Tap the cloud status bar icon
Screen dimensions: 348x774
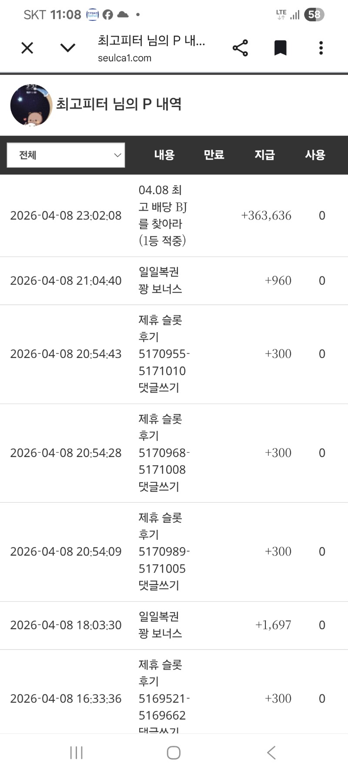[123, 15]
